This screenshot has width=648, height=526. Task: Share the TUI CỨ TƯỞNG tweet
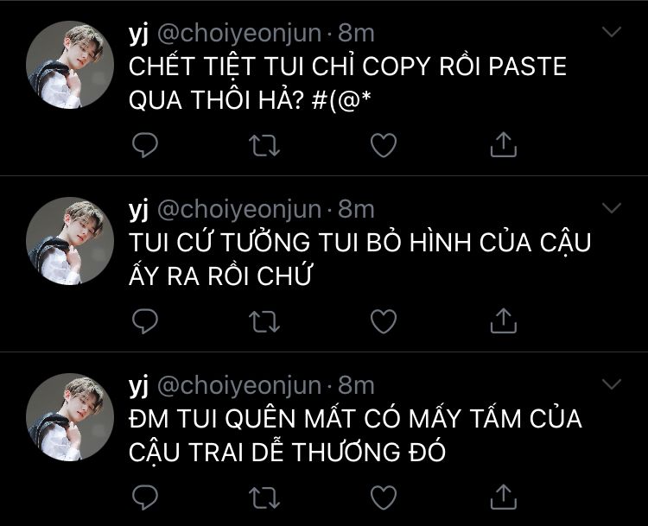point(504,320)
